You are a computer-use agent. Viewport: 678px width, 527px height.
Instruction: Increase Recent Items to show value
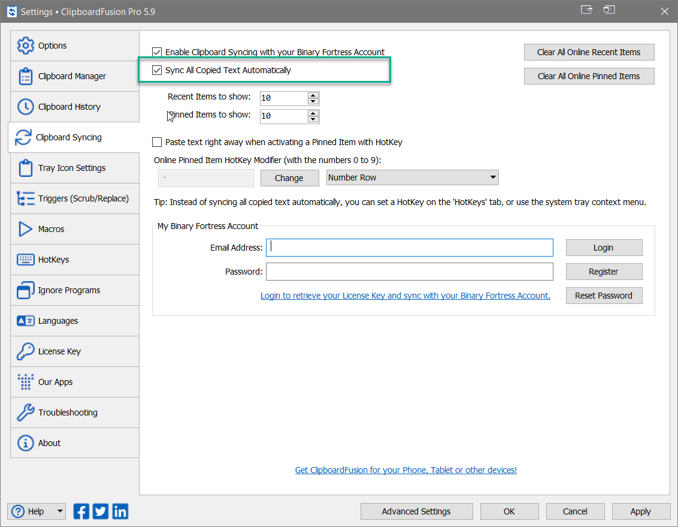coord(313,95)
